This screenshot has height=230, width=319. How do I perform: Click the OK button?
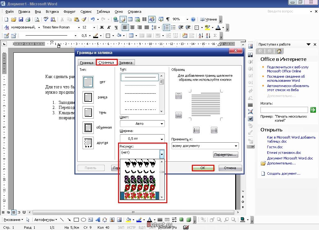(x=203, y=168)
